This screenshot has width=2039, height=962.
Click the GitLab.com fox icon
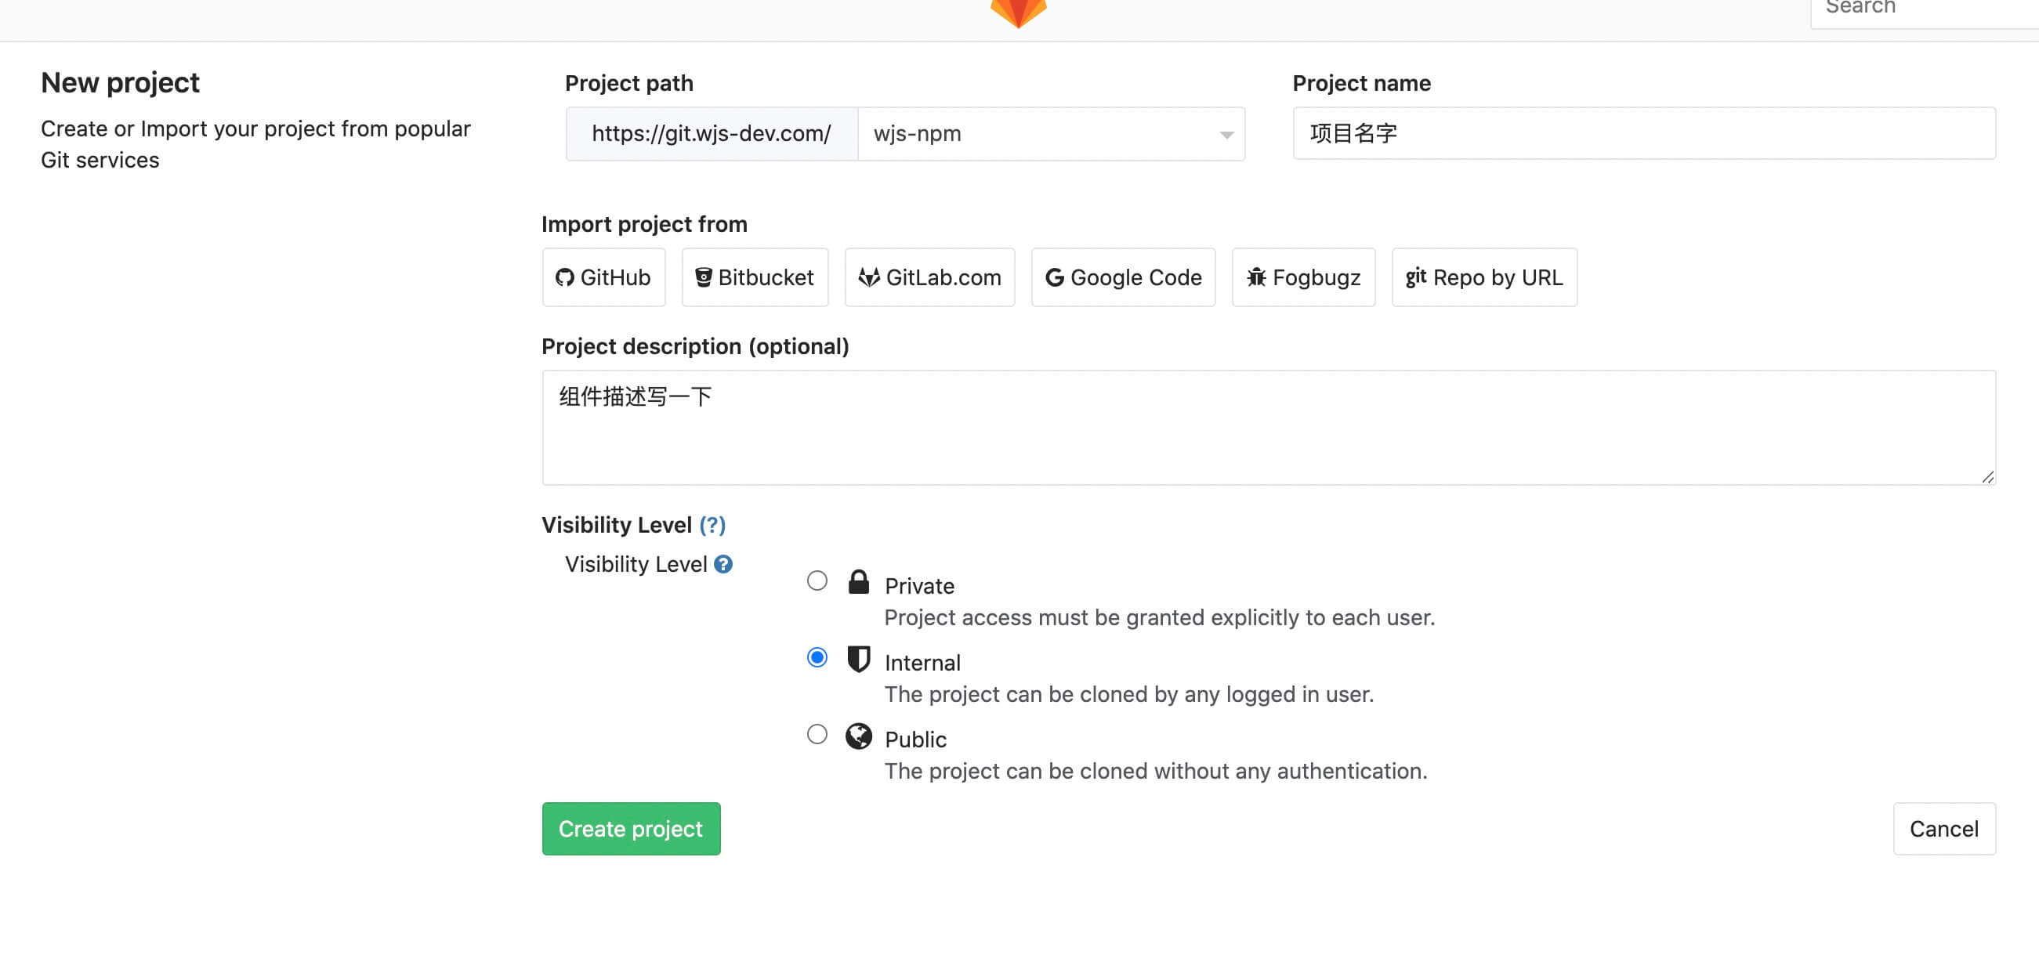(x=869, y=277)
